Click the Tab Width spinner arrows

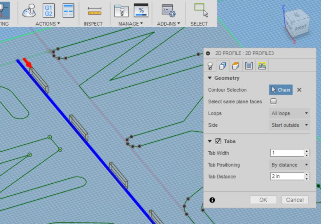[x=307, y=153]
